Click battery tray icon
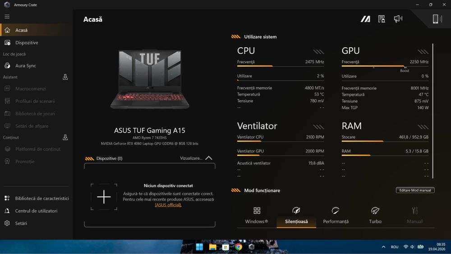This screenshot has width=451, height=254. click(420, 246)
